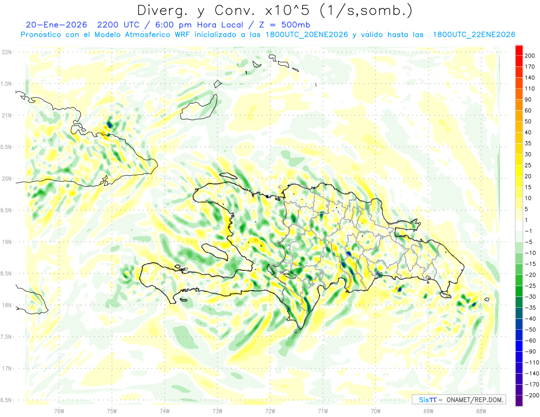The width and height of the screenshot is (540, 417).
Task: Click the positive "110" colorbar label
Action: click(530, 89)
